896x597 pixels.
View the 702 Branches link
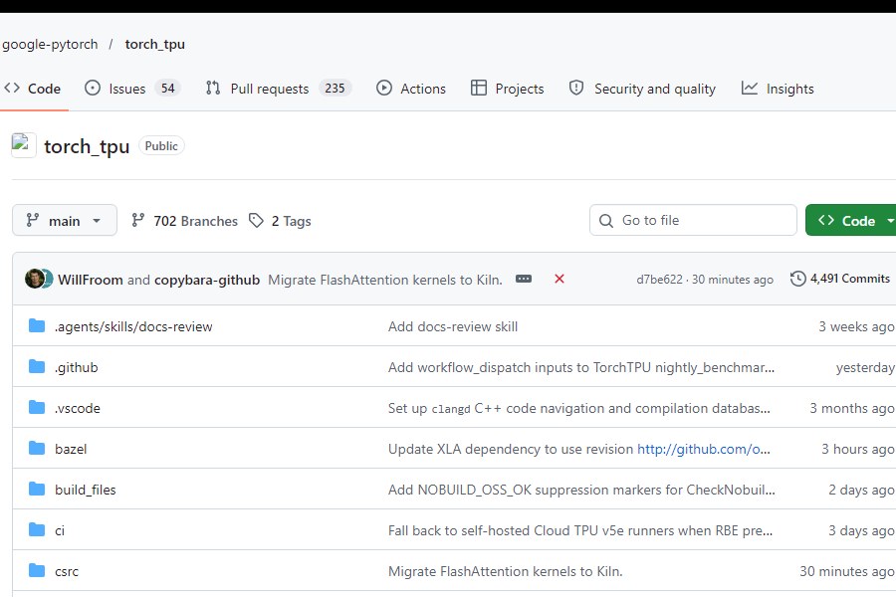[x=184, y=221]
